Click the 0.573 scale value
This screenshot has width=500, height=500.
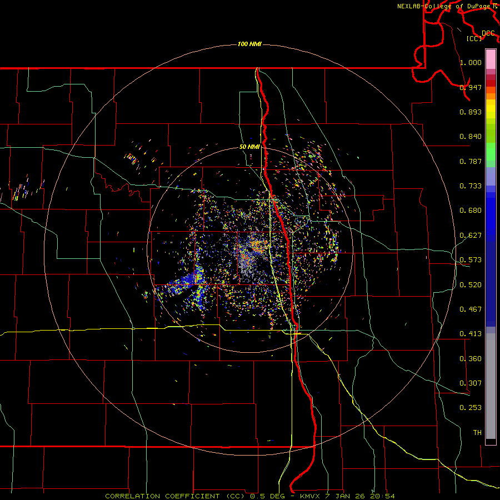(471, 259)
